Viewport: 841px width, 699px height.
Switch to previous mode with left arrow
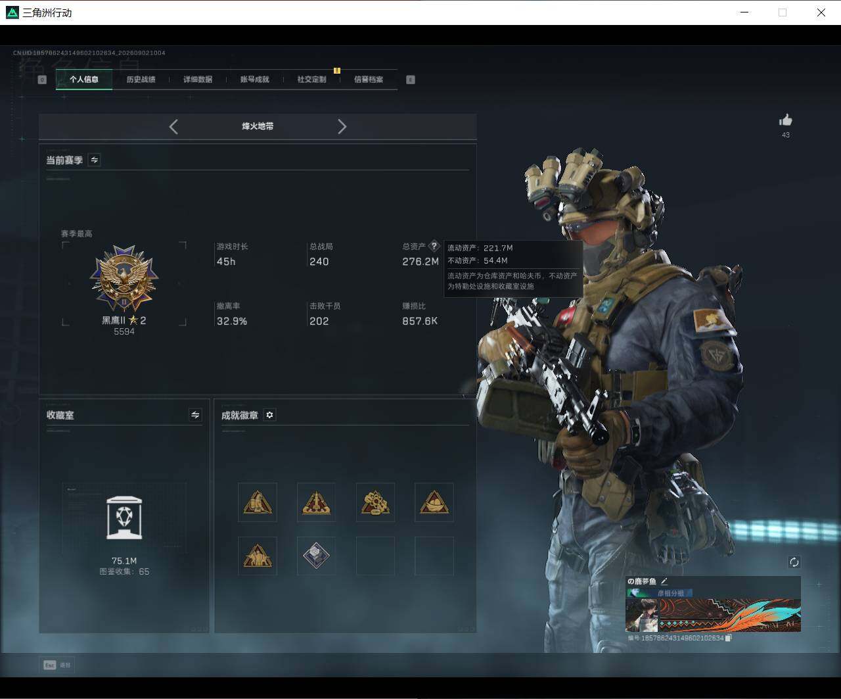tap(173, 127)
